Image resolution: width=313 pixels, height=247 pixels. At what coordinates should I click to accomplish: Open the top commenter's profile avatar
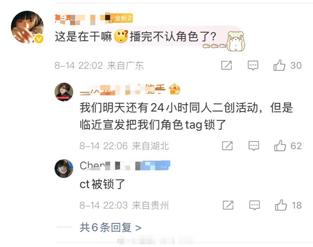click(x=27, y=27)
